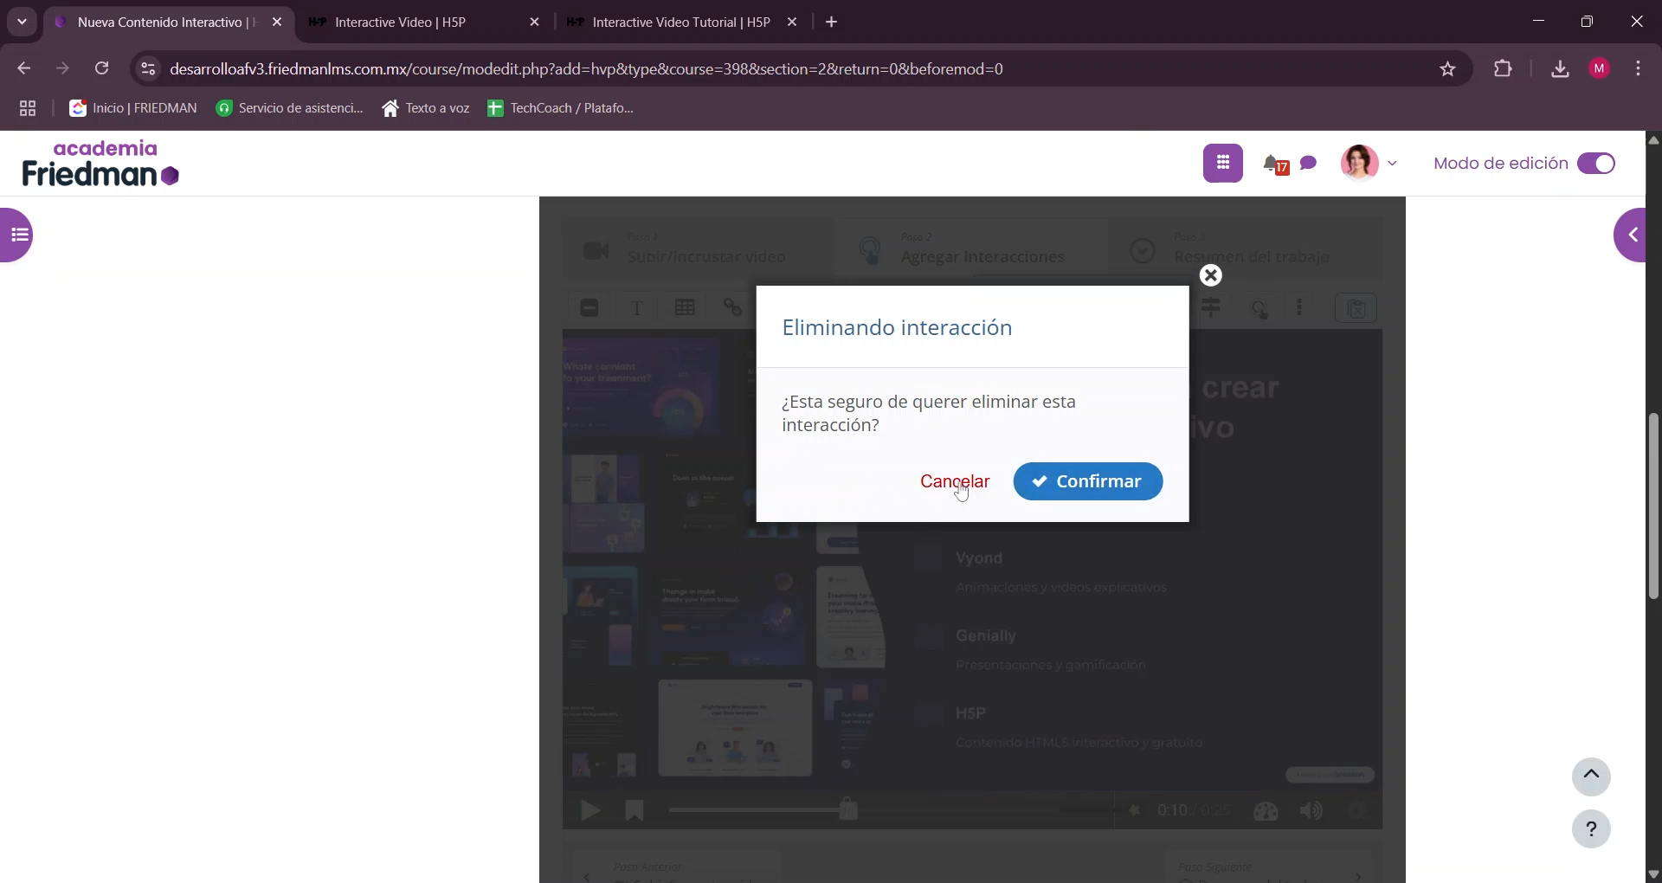
Task: Open playback speed gauge icon
Action: [1266, 811]
